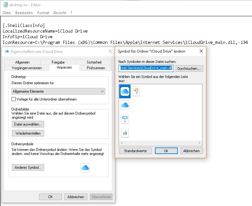Viewport: 252px width, 206px height.
Task: Click the Standardwerte button
Action: tap(135, 151)
